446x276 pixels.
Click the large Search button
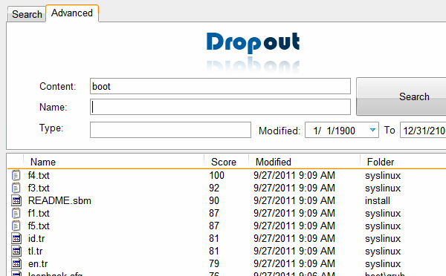pos(401,96)
